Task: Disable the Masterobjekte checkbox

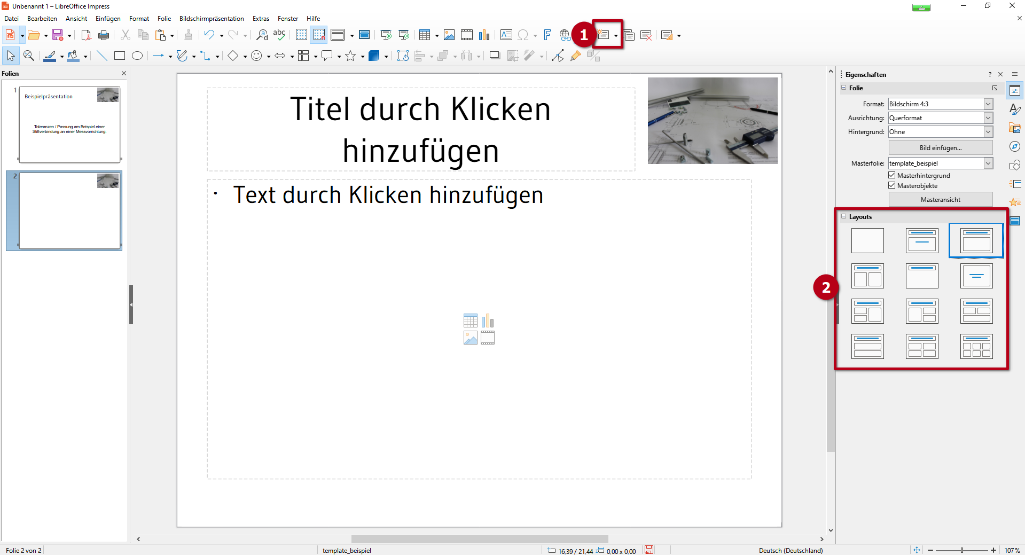Action: 892,185
